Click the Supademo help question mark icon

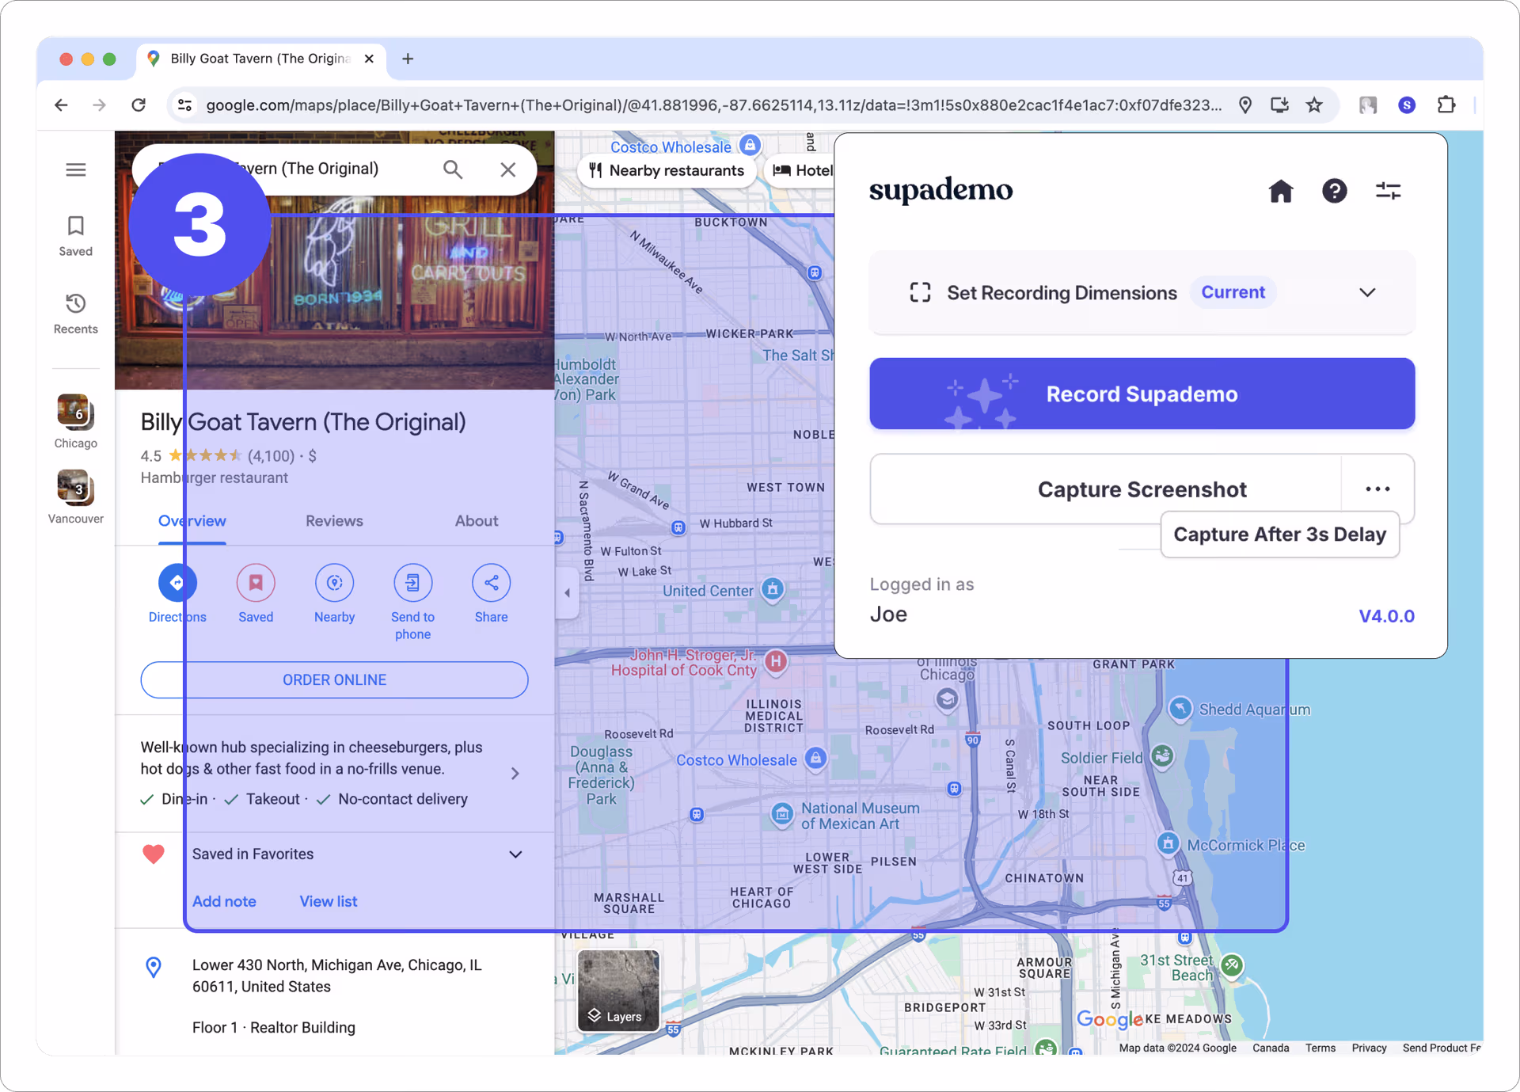(x=1335, y=191)
